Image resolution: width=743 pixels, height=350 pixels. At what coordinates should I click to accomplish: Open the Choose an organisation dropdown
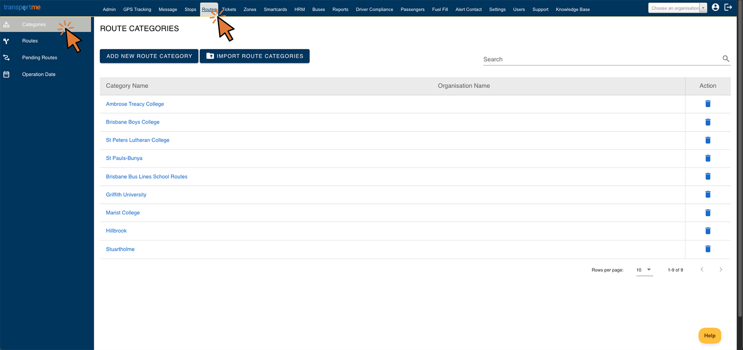click(677, 8)
